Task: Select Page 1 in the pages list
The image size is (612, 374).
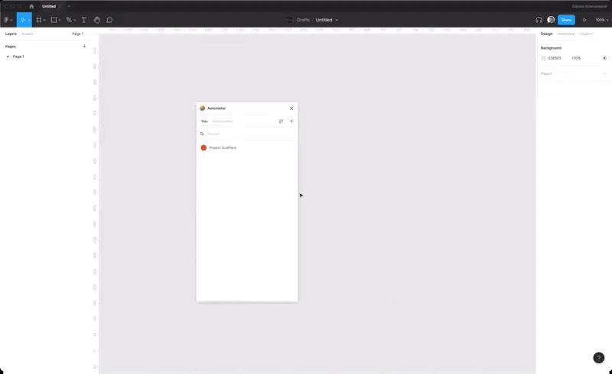Action: pyautogui.click(x=18, y=56)
